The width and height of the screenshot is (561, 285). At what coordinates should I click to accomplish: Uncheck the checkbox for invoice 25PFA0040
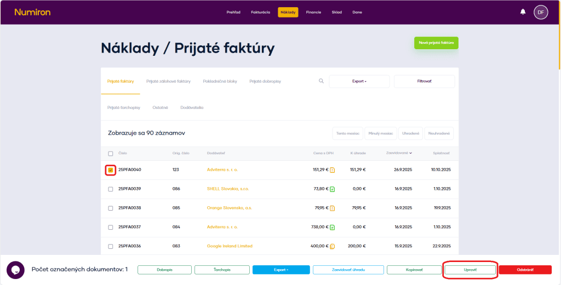111,170
